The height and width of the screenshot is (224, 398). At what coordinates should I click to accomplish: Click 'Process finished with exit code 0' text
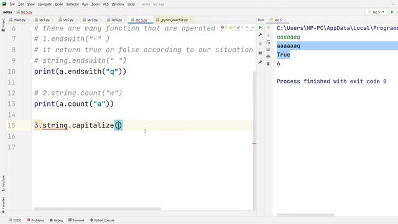[331, 82]
